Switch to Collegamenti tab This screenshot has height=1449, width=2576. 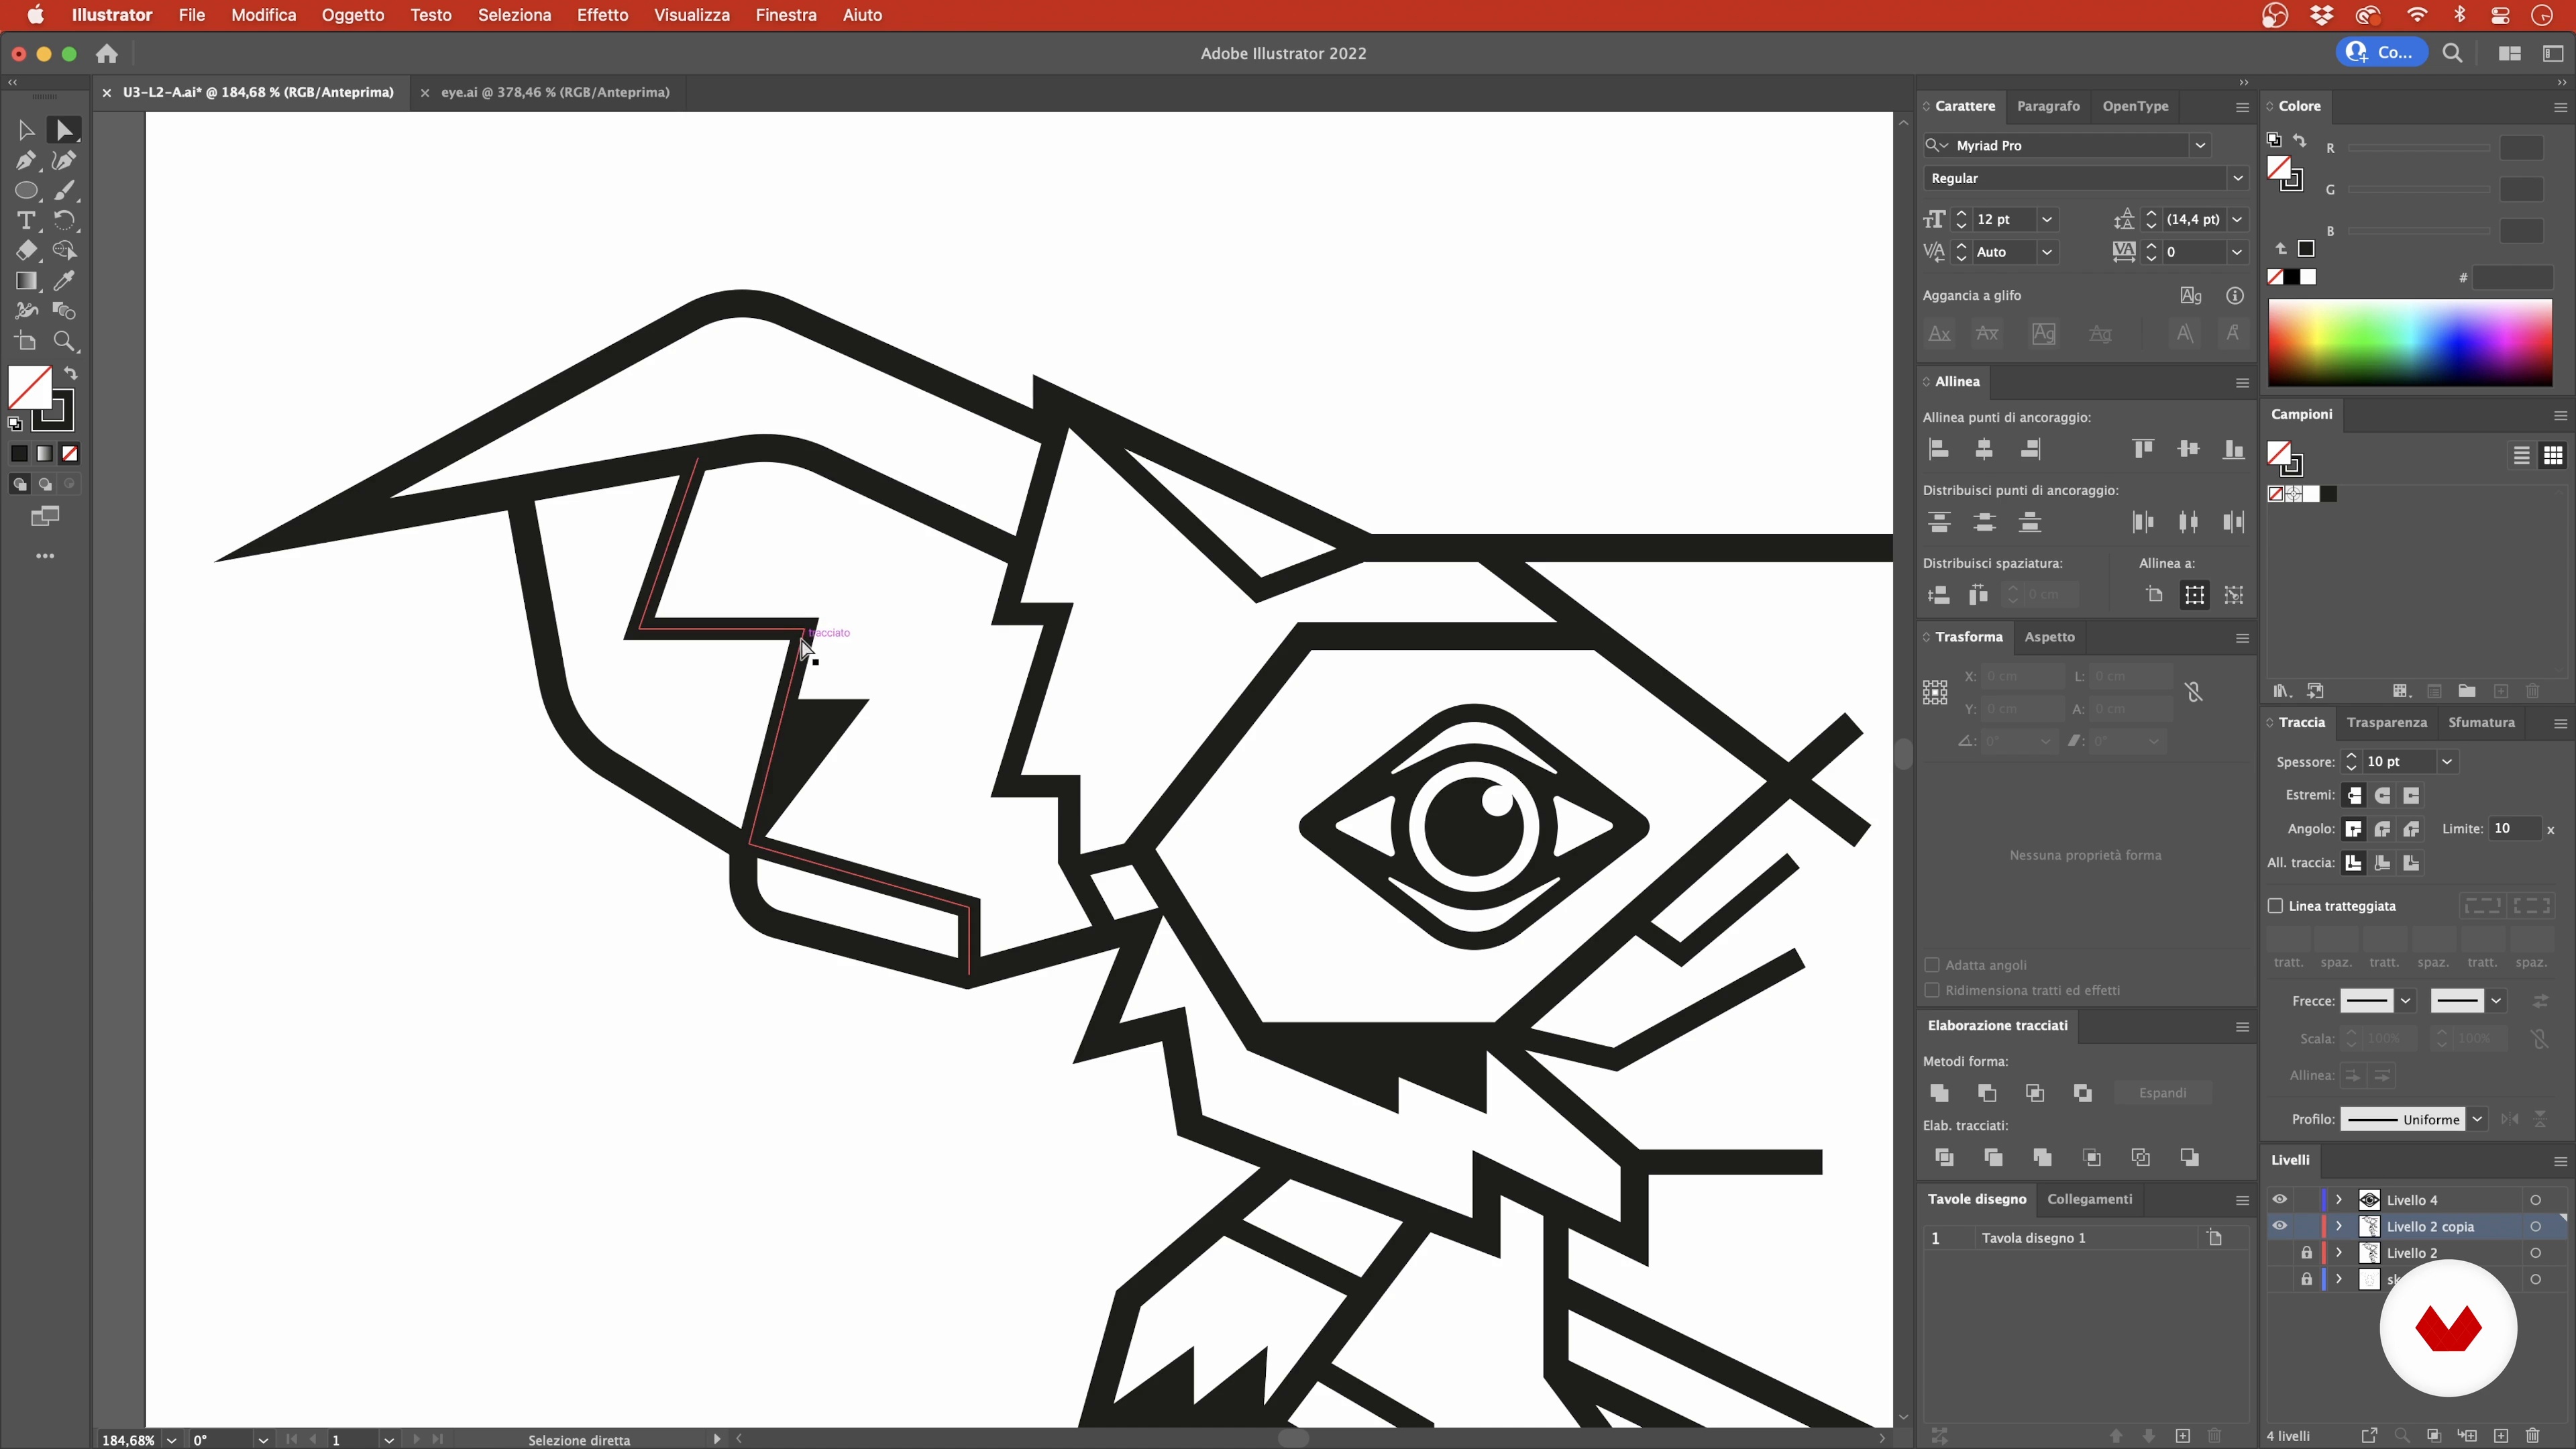tap(2089, 1199)
